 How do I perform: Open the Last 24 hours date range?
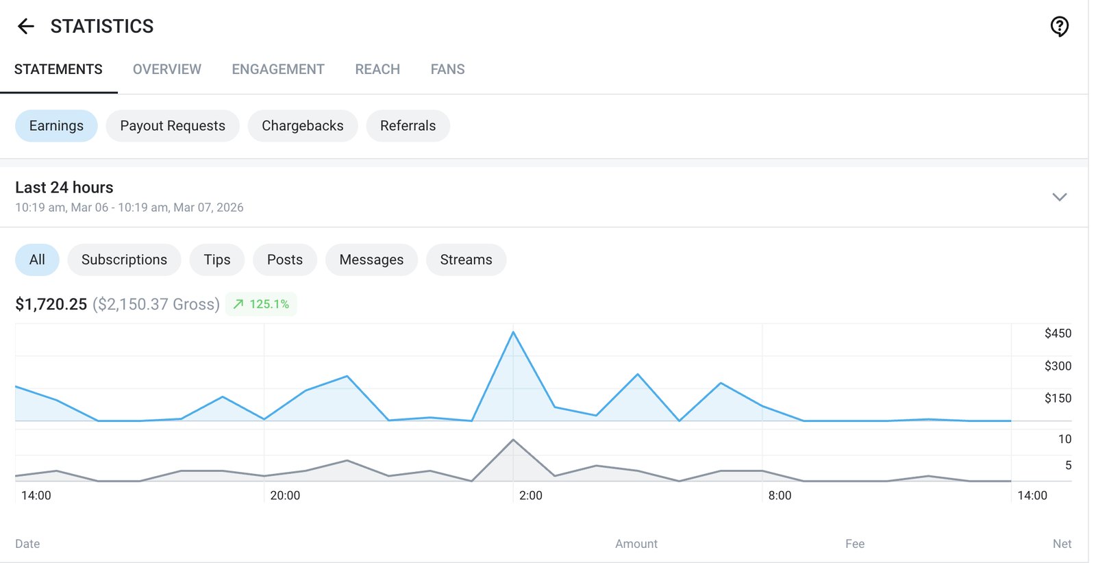point(544,197)
